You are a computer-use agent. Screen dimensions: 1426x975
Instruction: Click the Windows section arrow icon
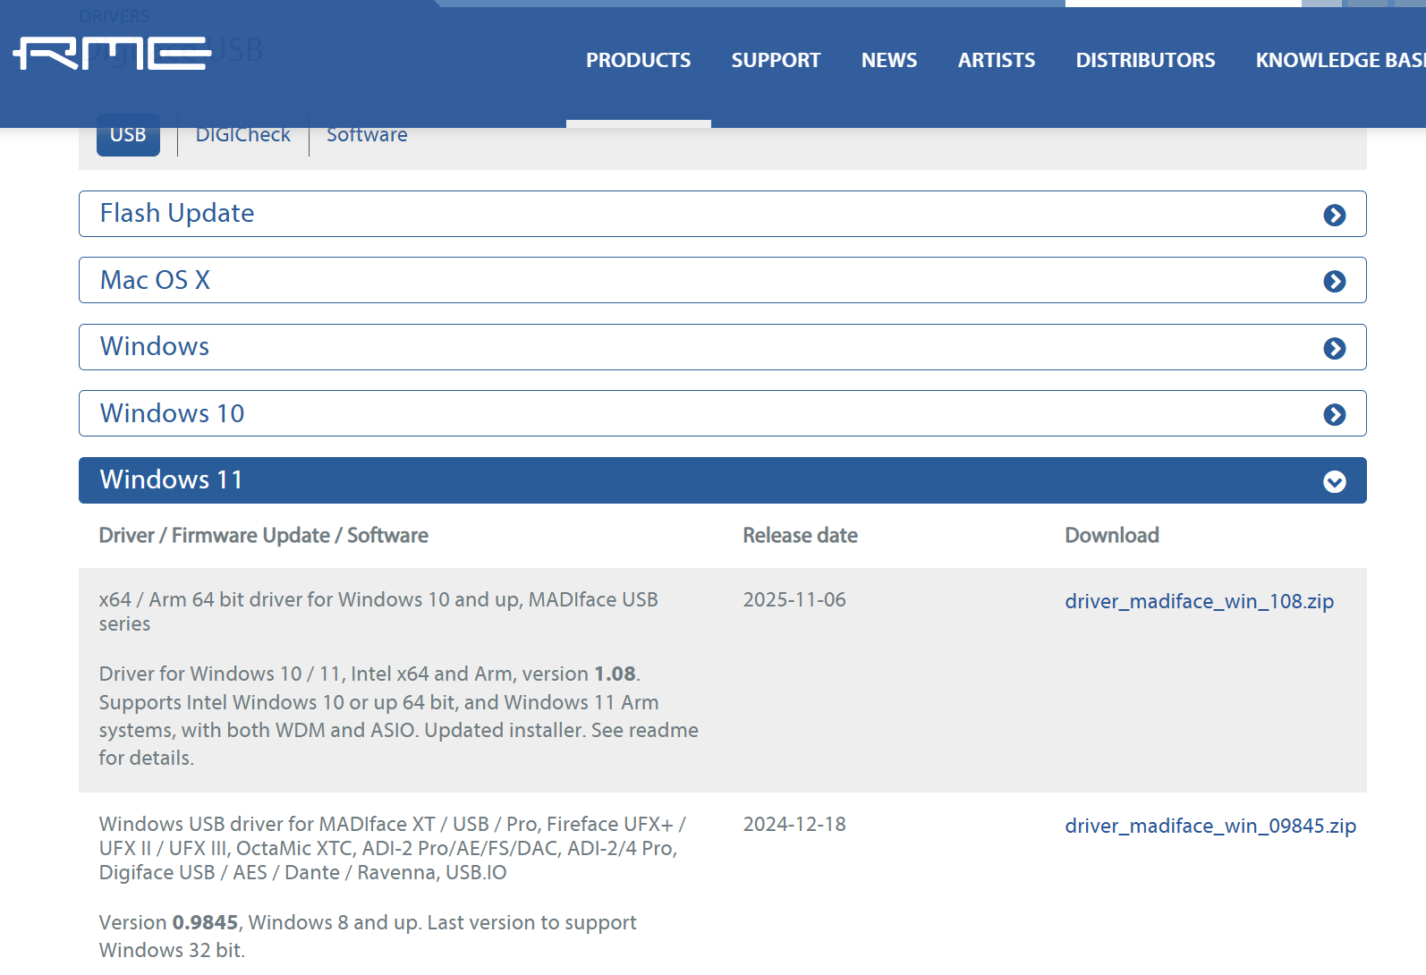(1334, 348)
